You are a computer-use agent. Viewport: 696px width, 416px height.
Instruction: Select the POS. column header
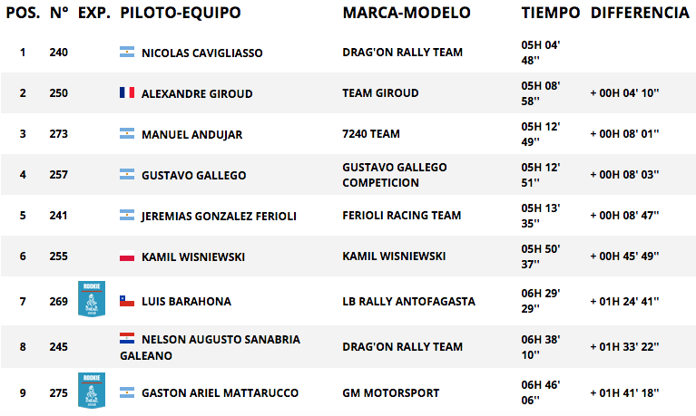coord(23,13)
